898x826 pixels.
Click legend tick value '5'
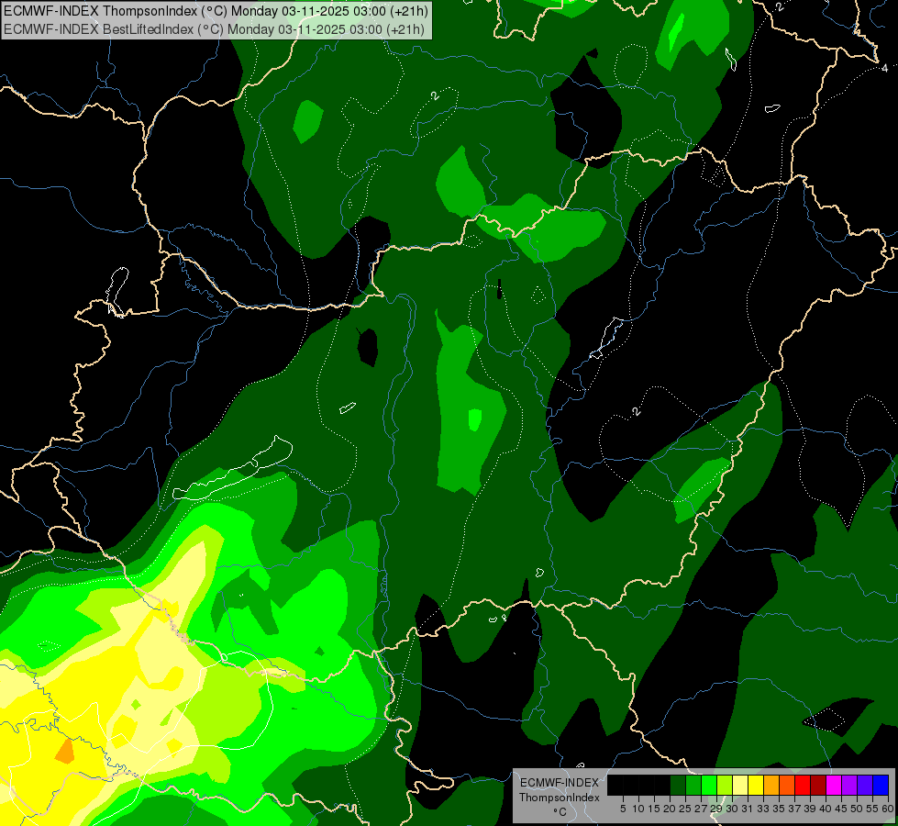tap(623, 809)
